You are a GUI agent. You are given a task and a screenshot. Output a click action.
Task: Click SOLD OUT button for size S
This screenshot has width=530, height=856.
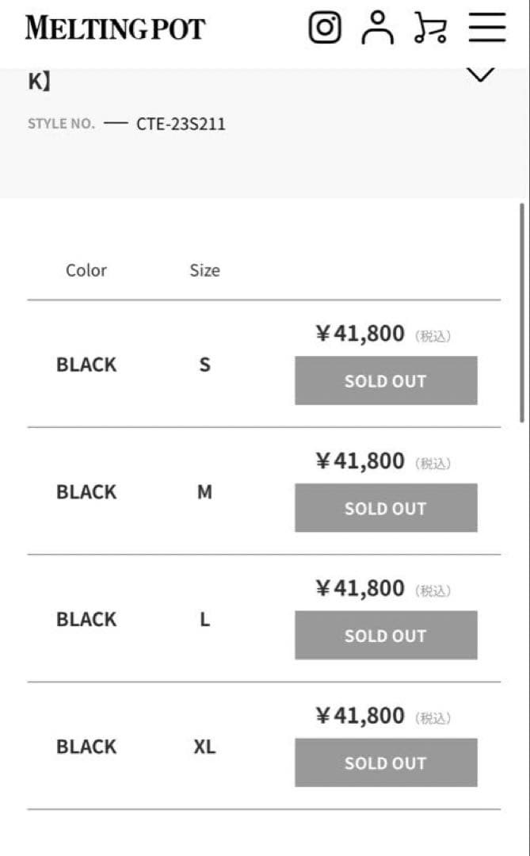pyautogui.click(x=386, y=380)
